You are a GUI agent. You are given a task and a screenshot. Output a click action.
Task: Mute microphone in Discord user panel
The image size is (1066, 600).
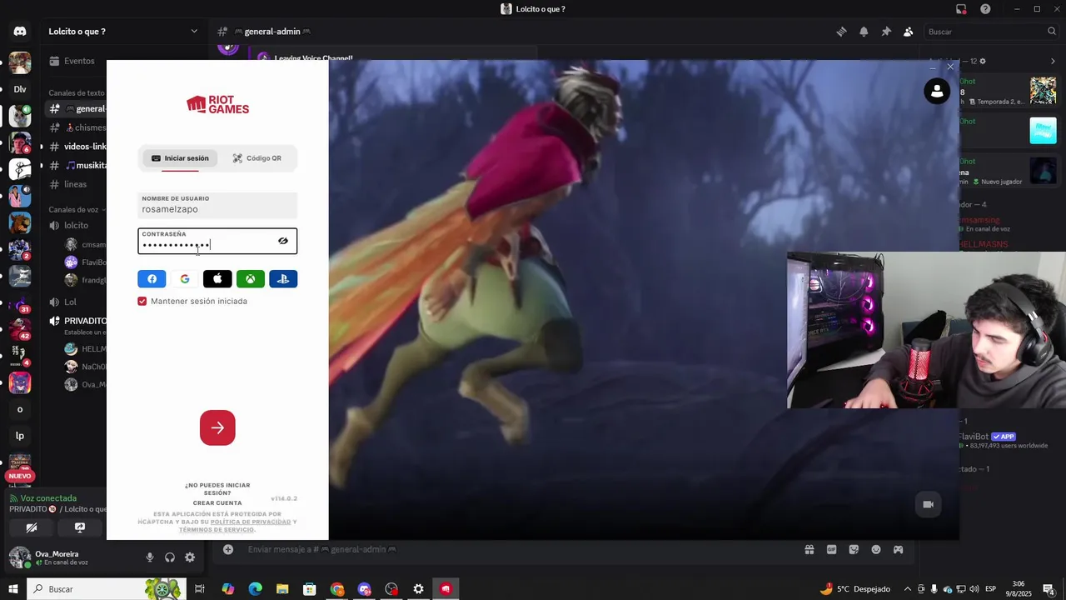150,557
